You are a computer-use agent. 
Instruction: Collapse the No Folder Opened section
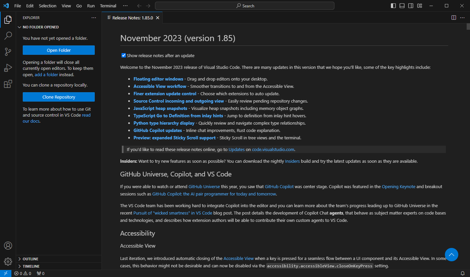pyautogui.click(x=59, y=27)
